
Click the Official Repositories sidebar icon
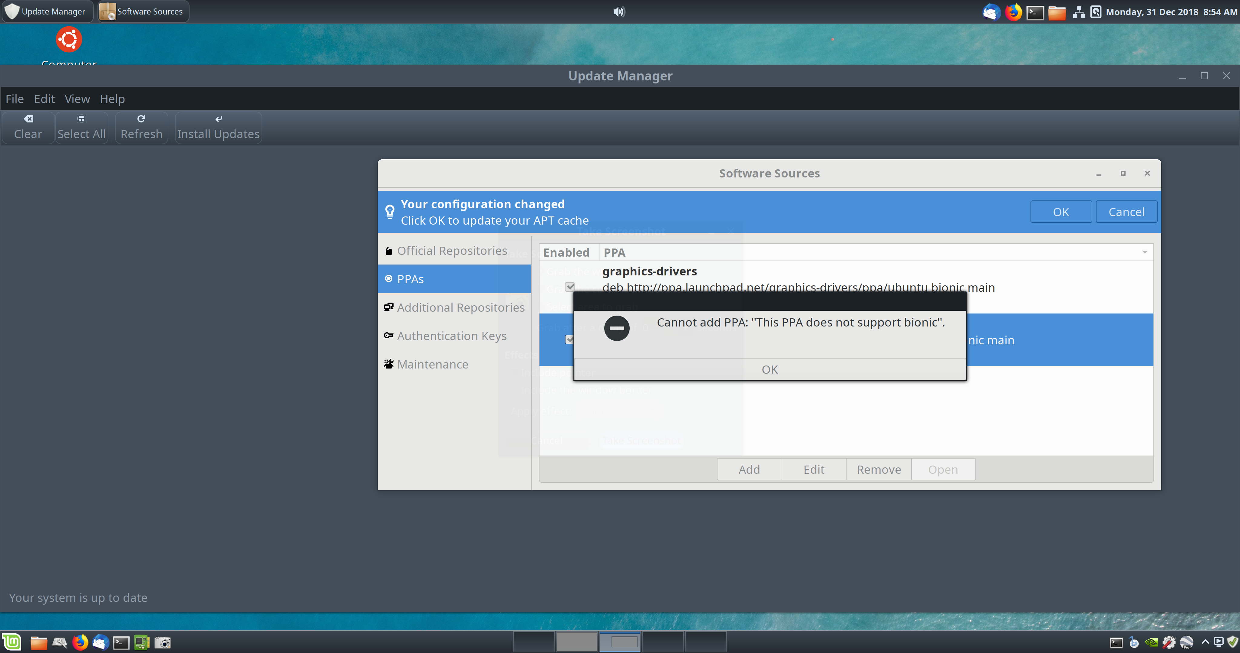pos(388,251)
